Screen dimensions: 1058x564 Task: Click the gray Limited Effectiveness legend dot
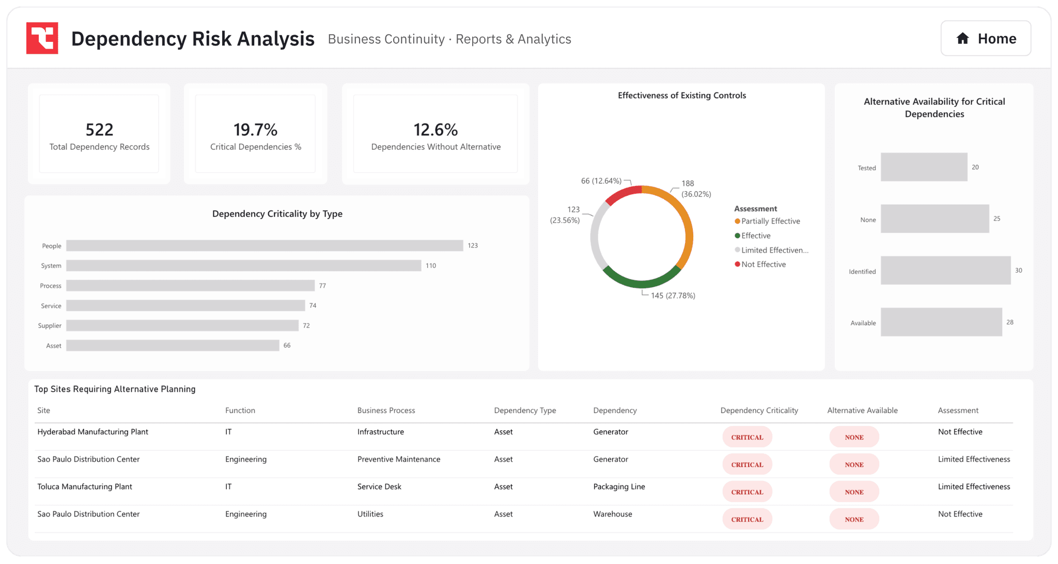click(737, 250)
